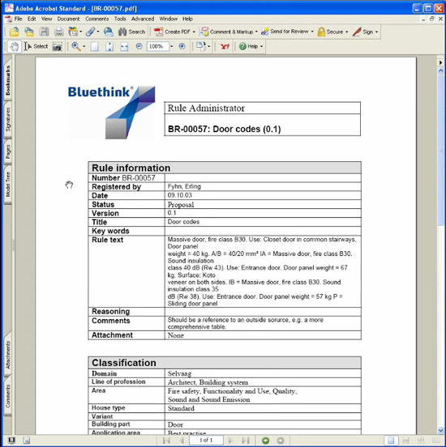Set view to Fit Page icon

tap(109, 46)
